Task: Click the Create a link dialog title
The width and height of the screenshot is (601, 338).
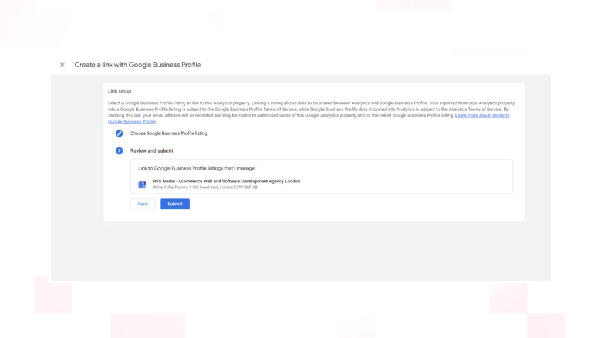Action: click(x=137, y=65)
